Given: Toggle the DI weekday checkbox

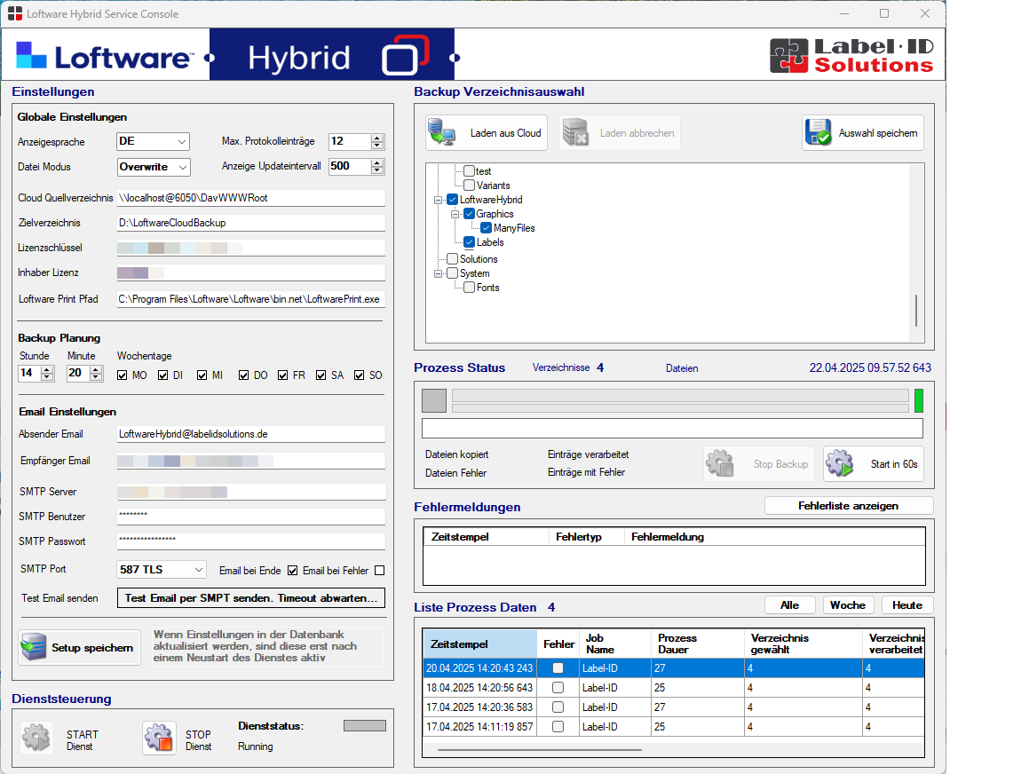Looking at the screenshot, I should (x=162, y=375).
